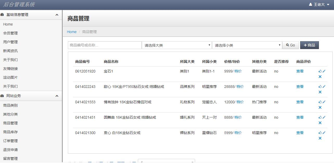Open 退货申请 sidebar item

(10, 150)
